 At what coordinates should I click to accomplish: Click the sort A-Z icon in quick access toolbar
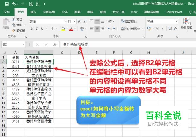click(38, 4)
